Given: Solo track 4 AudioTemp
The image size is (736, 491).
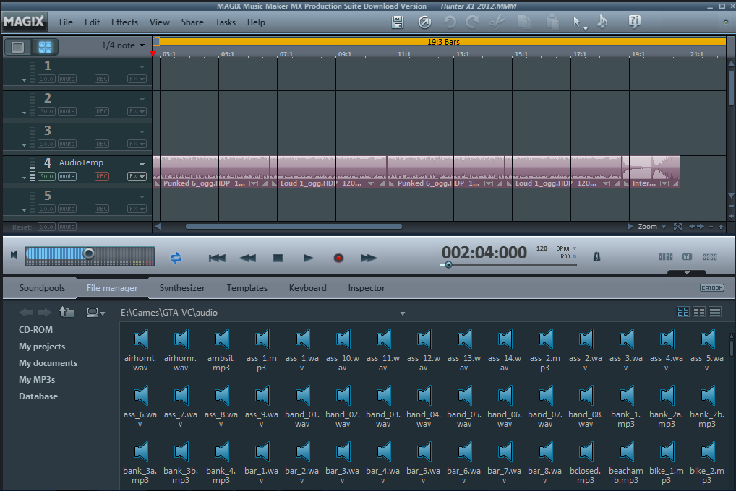Looking at the screenshot, I should [46, 176].
